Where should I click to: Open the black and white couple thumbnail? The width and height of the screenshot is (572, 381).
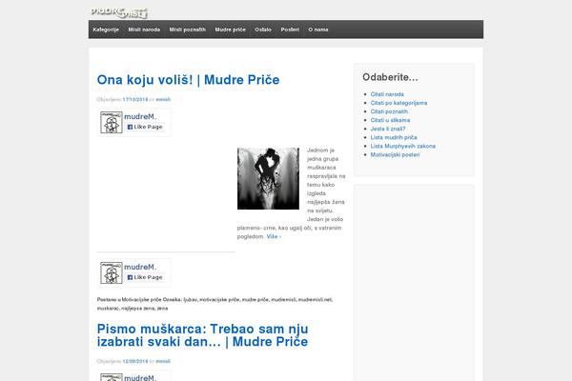point(268,179)
